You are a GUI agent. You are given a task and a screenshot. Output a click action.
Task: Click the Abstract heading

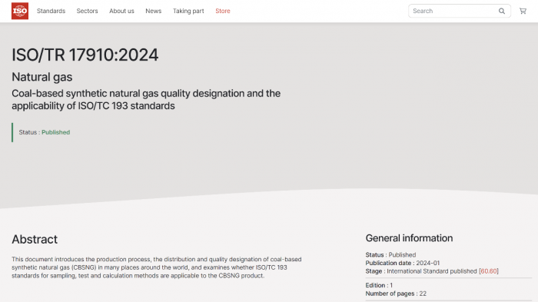click(35, 239)
